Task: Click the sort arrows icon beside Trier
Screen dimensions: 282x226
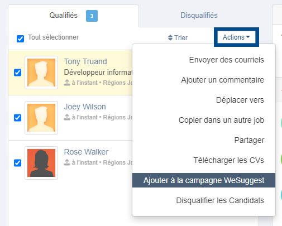Action: pos(170,38)
